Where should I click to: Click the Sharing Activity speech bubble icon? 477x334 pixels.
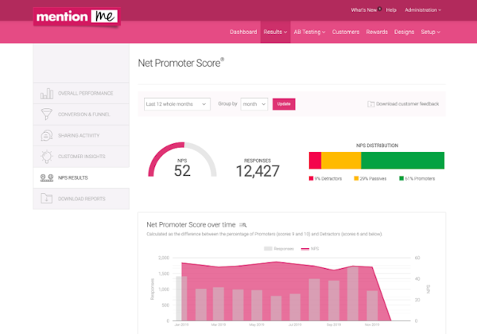[x=47, y=136]
